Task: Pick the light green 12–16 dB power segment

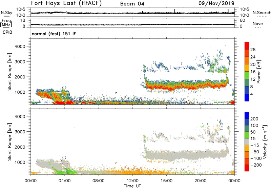Action: 247,75
